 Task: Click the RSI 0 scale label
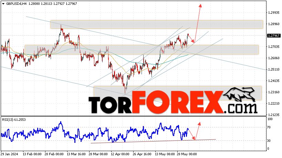[x=268, y=149]
